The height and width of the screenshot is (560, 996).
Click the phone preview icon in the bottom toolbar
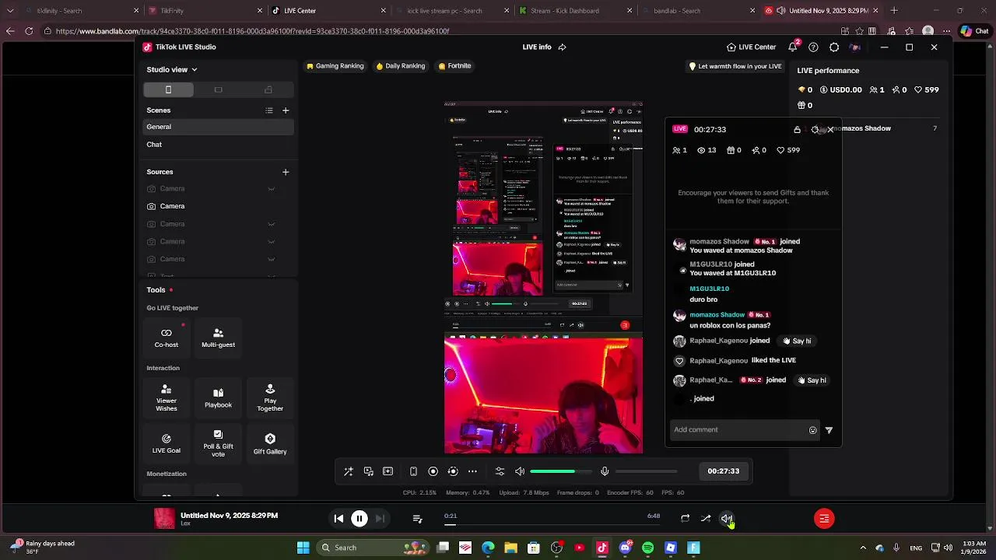coord(413,471)
